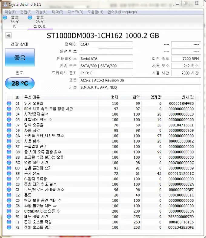Click status orb for 0A 스핀들 모터 재시도 횟수
The width and height of the screenshot is (206, 238).
(x=9, y=136)
